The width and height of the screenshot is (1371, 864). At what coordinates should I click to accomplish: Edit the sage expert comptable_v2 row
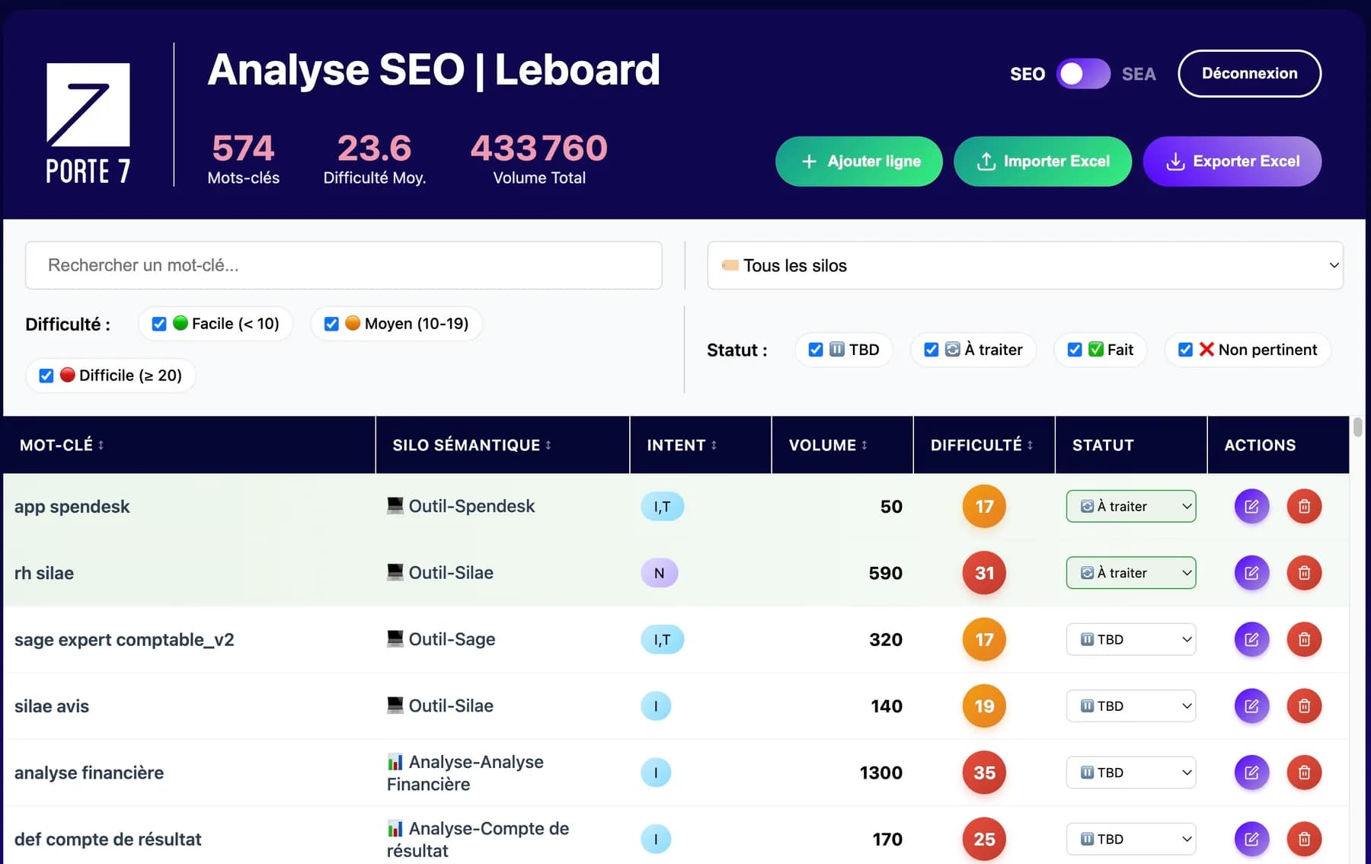pos(1251,639)
